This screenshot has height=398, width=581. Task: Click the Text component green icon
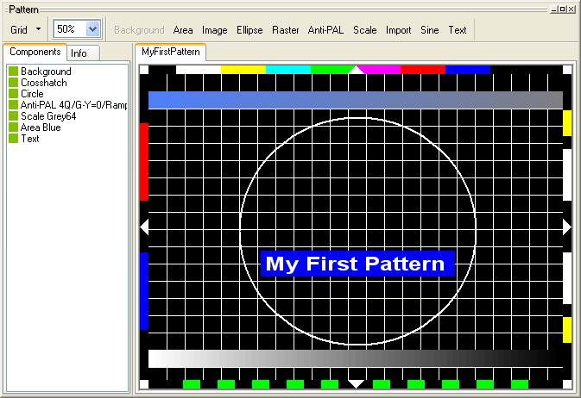[14, 139]
